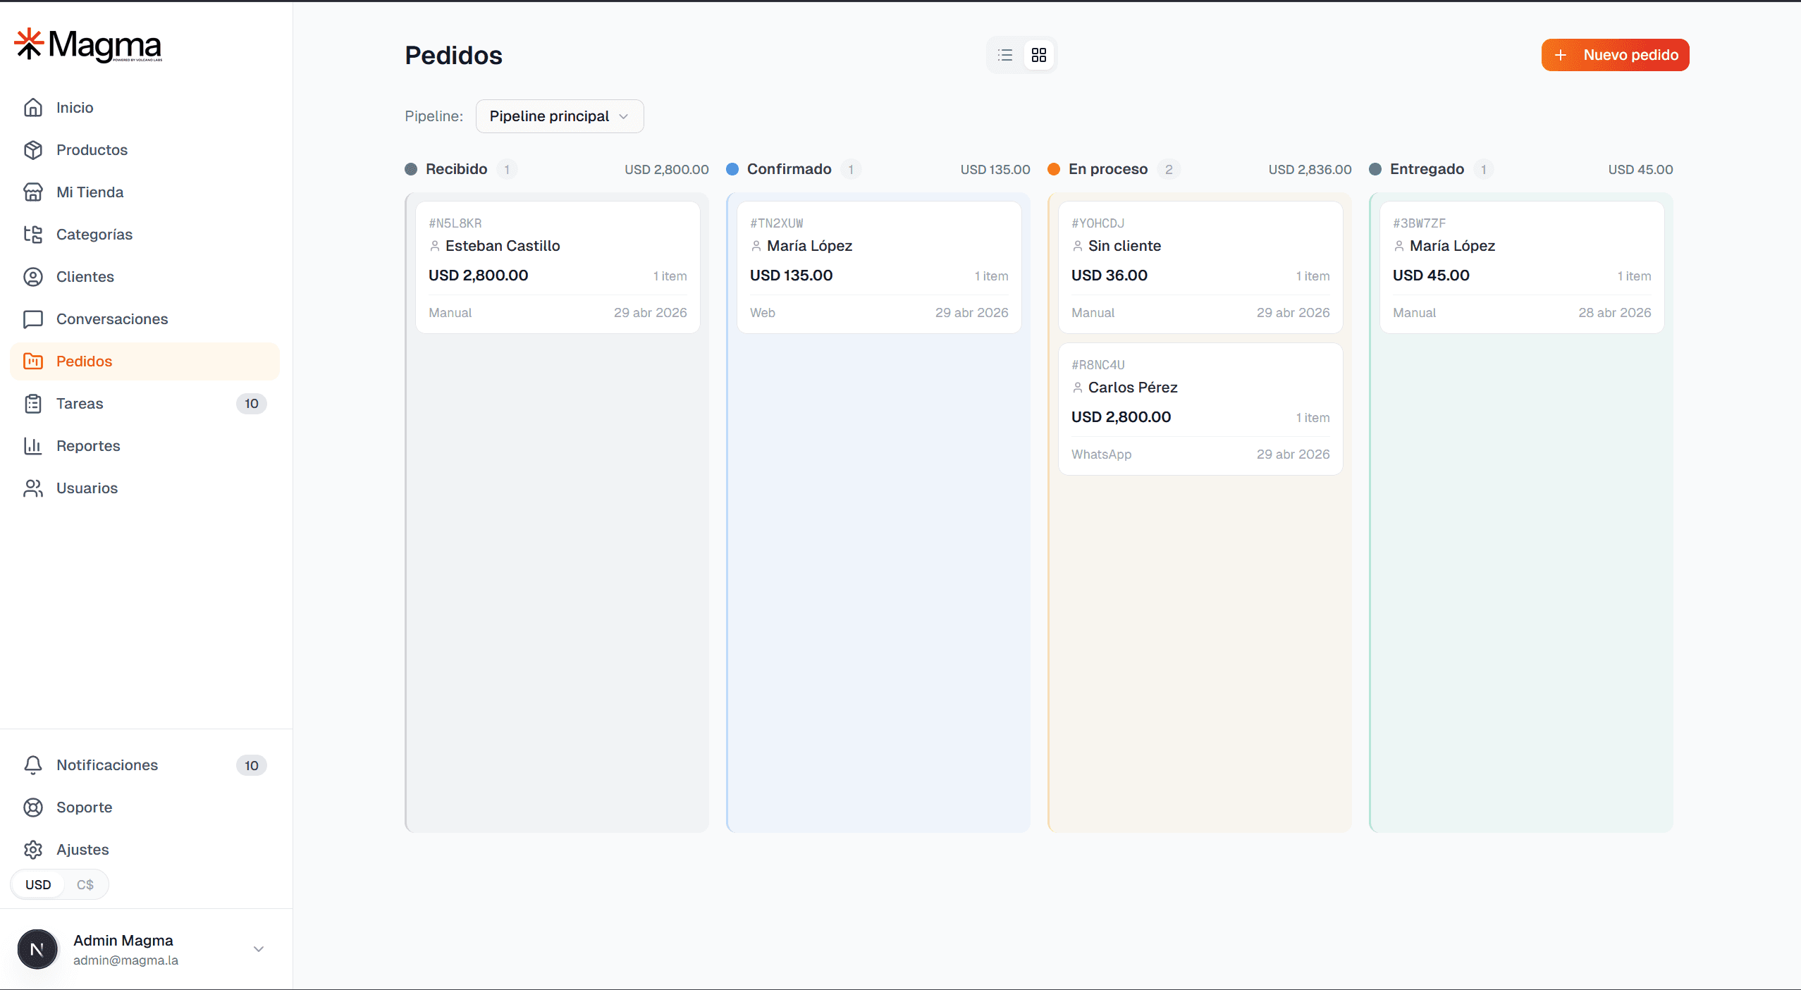This screenshot has height=990, width=1801.
Task: Activate the grid view toggle
Action: coord(1038,54)
